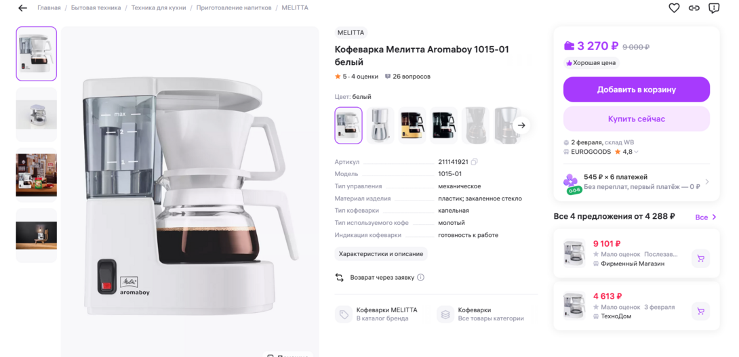
Task: Copy the article number 211141921
Action: pyautogui.click(x=475, y=162)
